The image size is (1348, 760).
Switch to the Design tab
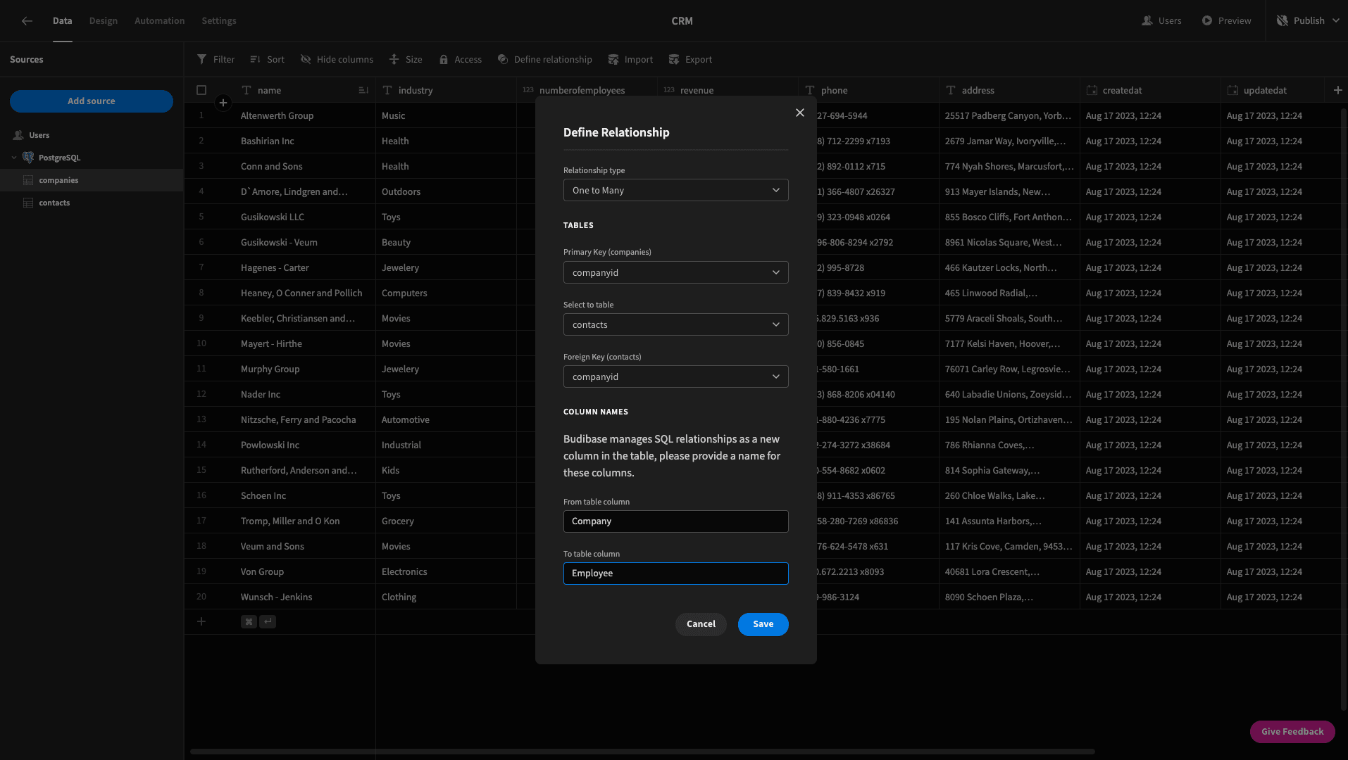(x=104, y=21)
